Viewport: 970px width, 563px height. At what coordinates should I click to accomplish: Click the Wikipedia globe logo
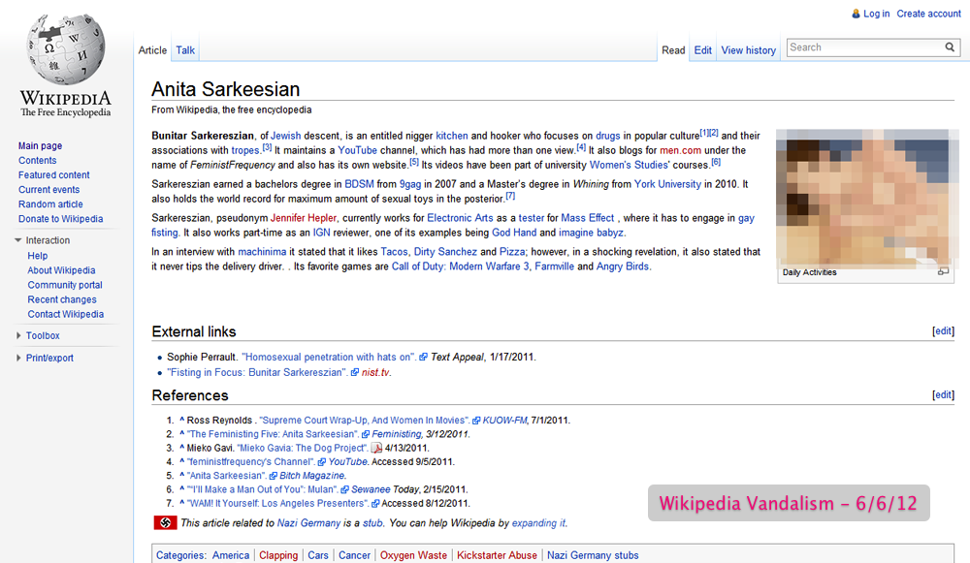(66, 48)
